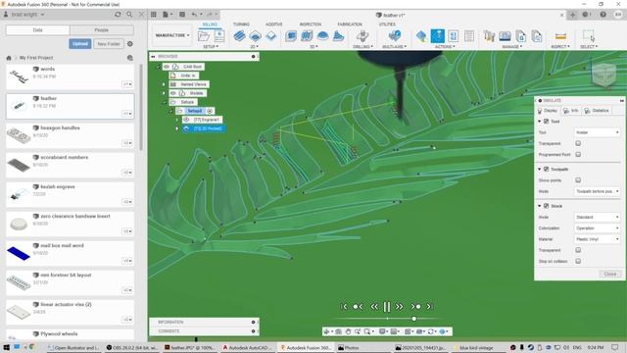Open data panel settings gear
Image resolution: width=627 pixels, height=353 pixels.
(x=130, y=43)
